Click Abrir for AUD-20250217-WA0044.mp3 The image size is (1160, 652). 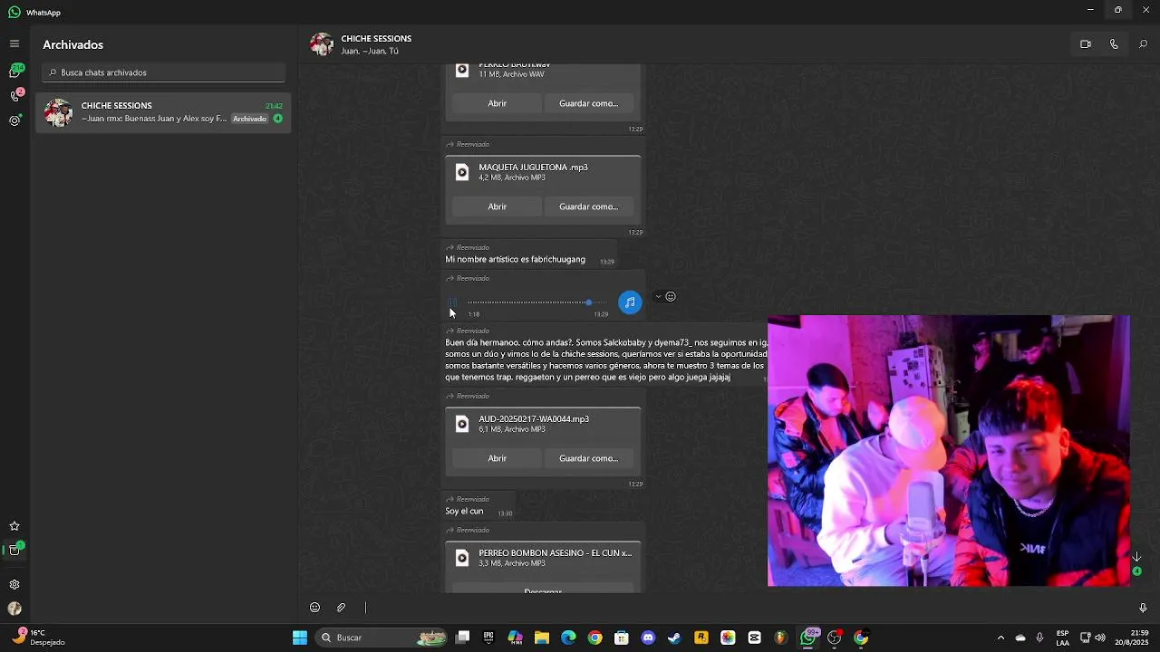(497, 458)
